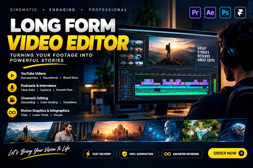Click the Photoshop Ps icon
Image resolution: width=253 pixels, height=168 pixels.
(225, 13)
